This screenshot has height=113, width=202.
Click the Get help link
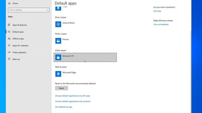coord(157,11)
